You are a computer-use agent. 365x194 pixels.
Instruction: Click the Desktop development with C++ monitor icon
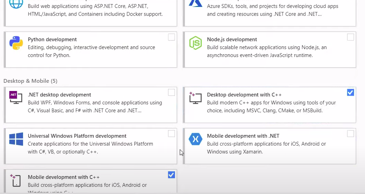click(195, 98)
